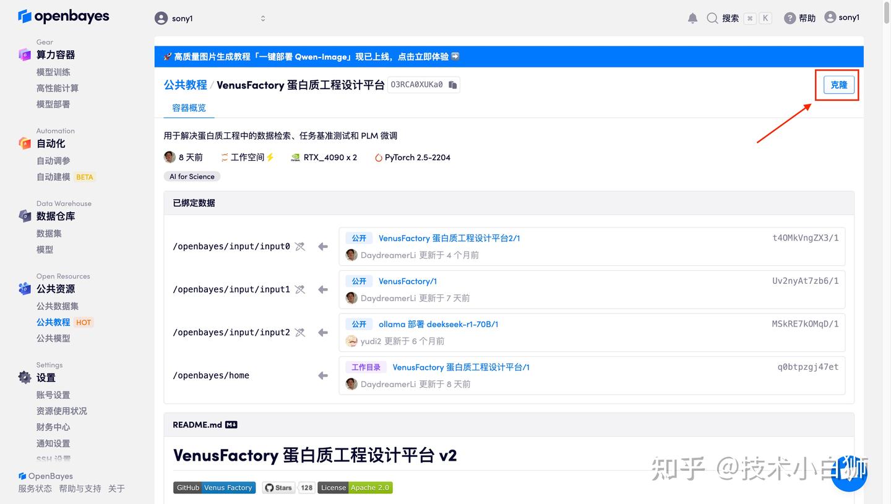Click the GitHub Venus Factory badge
891x504 pixels.
(214, 487)
